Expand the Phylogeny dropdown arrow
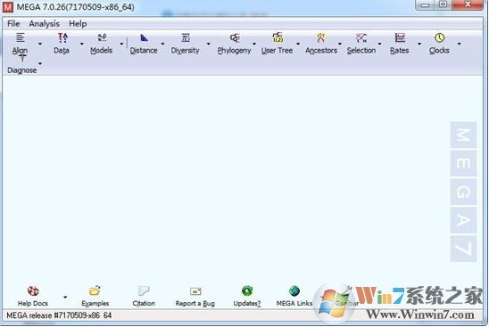Viewport: 489px width, 327px height. pyautogui.click(x=254, y=44)
